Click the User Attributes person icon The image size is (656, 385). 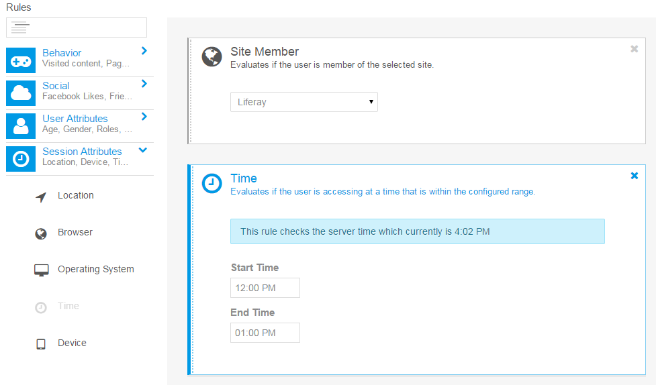pos(21,126)
